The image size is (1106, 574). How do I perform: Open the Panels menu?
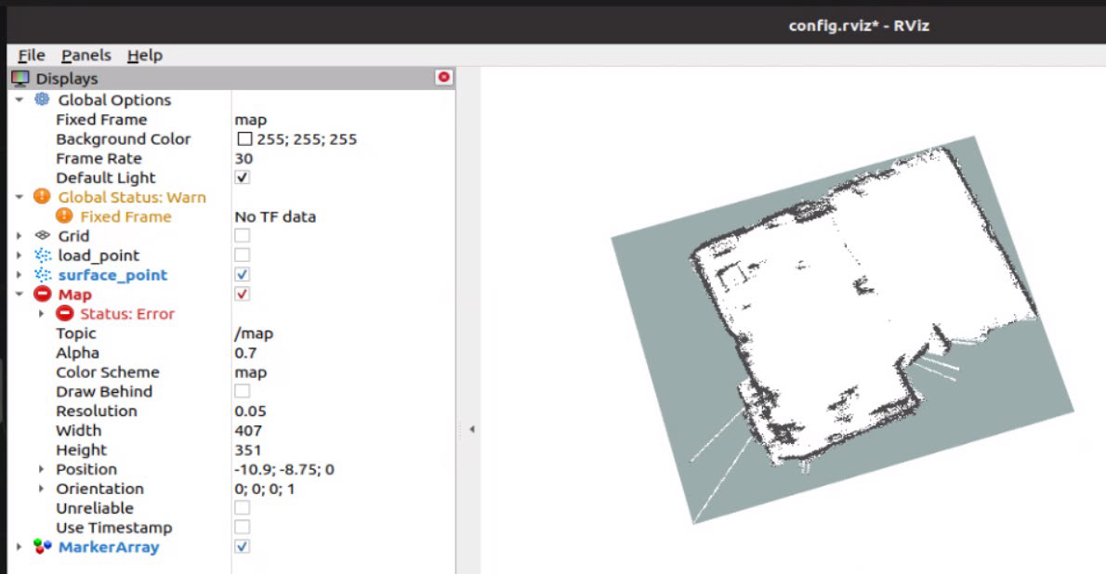[86, 55]
